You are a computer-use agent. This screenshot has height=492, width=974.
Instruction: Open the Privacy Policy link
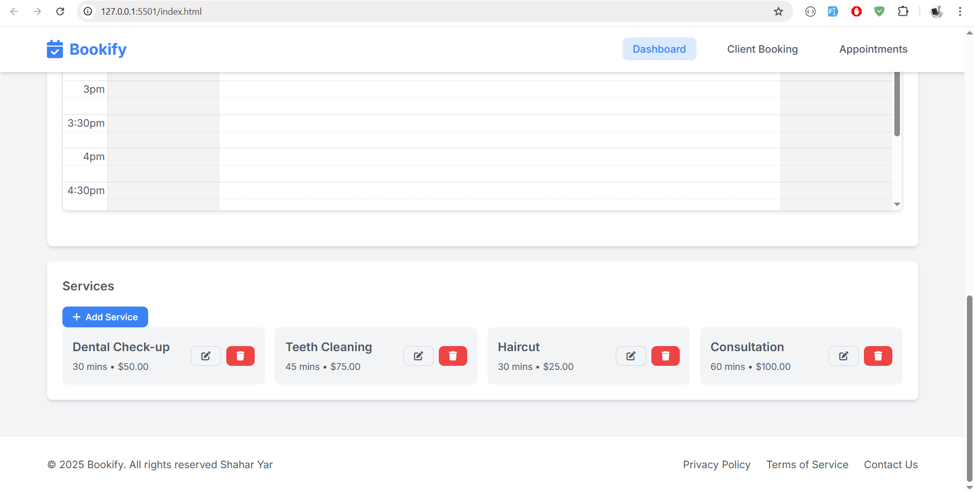tap(716, 465)
